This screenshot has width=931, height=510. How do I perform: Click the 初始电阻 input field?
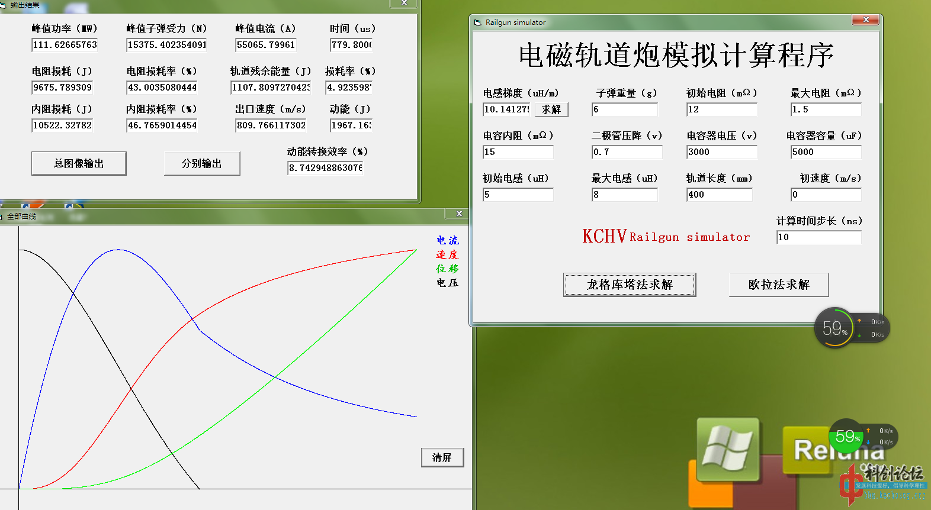[x=722, y=109]
